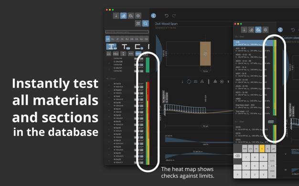Choose the I-beam section shape
The image size is (299, 186).
click(111, 47)
